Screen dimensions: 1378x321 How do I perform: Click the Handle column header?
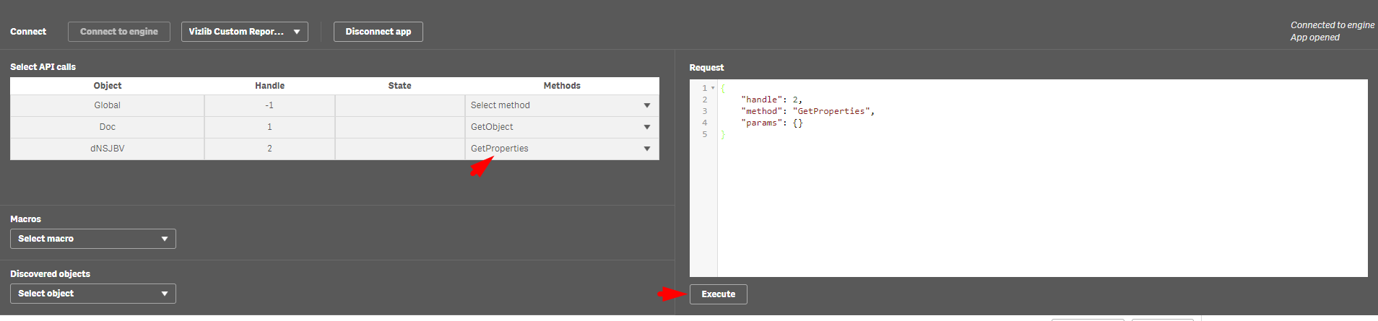coord(270,86)
